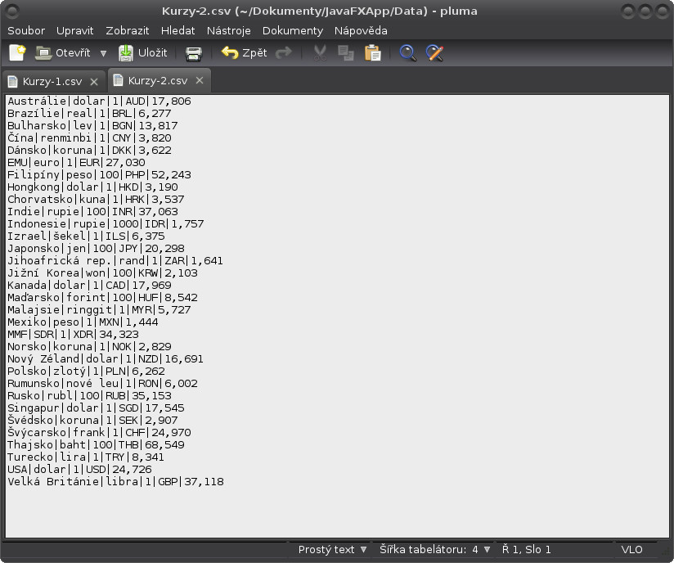Image resolution: width=674 pixels, height=563 pixels.
Task: Open the Dokumenty menu
Action: pyautogui.click(x=293, y=30)
